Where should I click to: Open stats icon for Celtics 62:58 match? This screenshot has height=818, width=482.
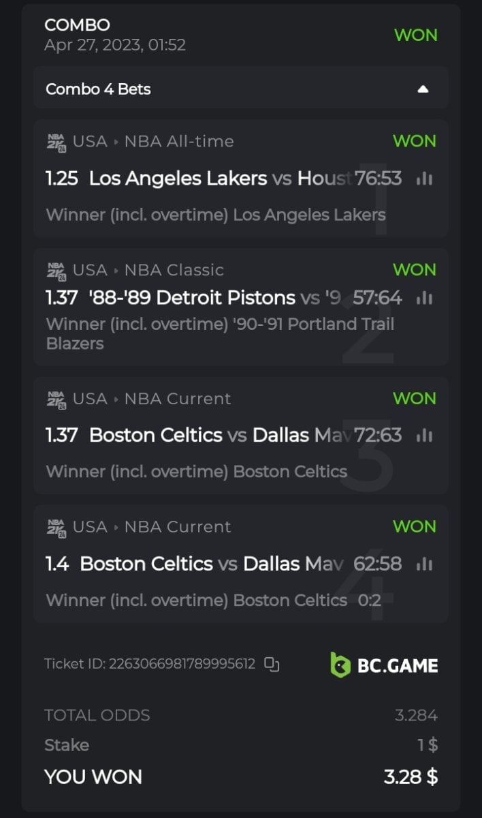pos(425,564)
